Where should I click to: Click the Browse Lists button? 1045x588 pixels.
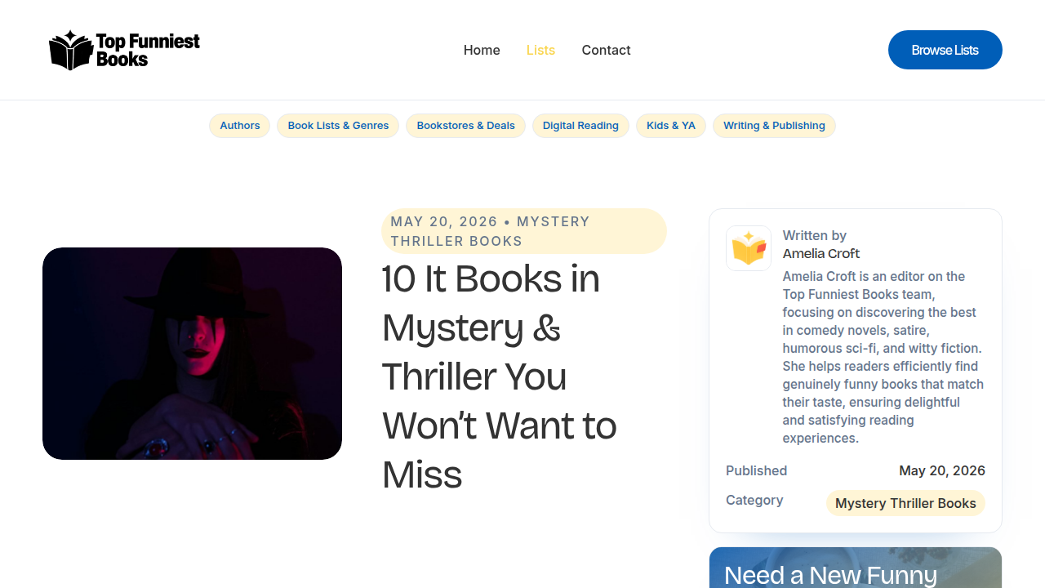click(x=945, y=50)
